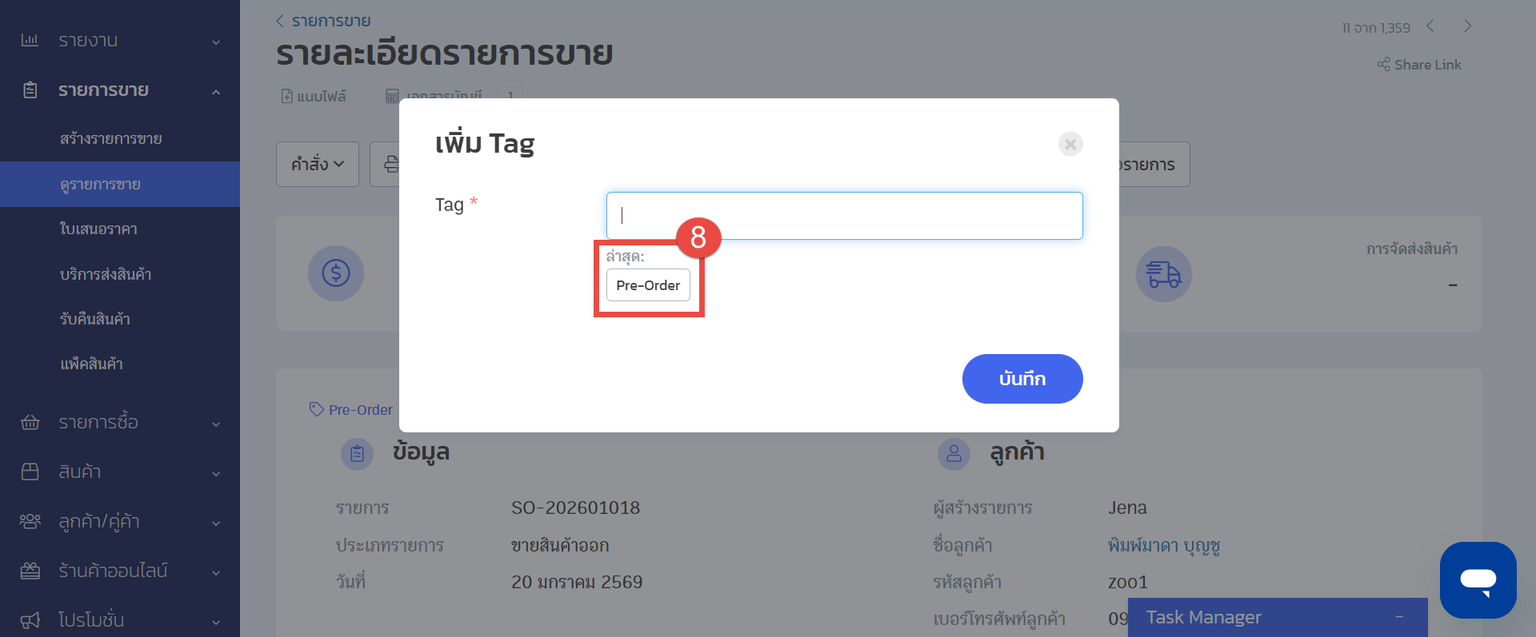Go to next sale record arrow

click(1467, 26)
